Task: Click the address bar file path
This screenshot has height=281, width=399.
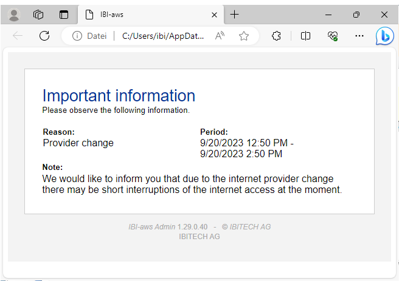Action: (162, 36)
